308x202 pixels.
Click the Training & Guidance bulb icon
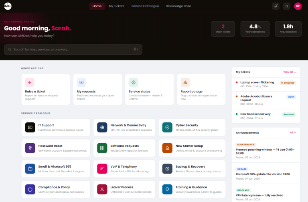[x=167, y=189]
